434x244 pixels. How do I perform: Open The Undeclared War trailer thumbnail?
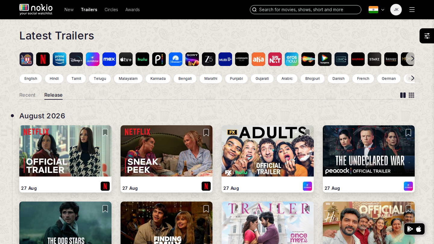(x=369, y=151)
